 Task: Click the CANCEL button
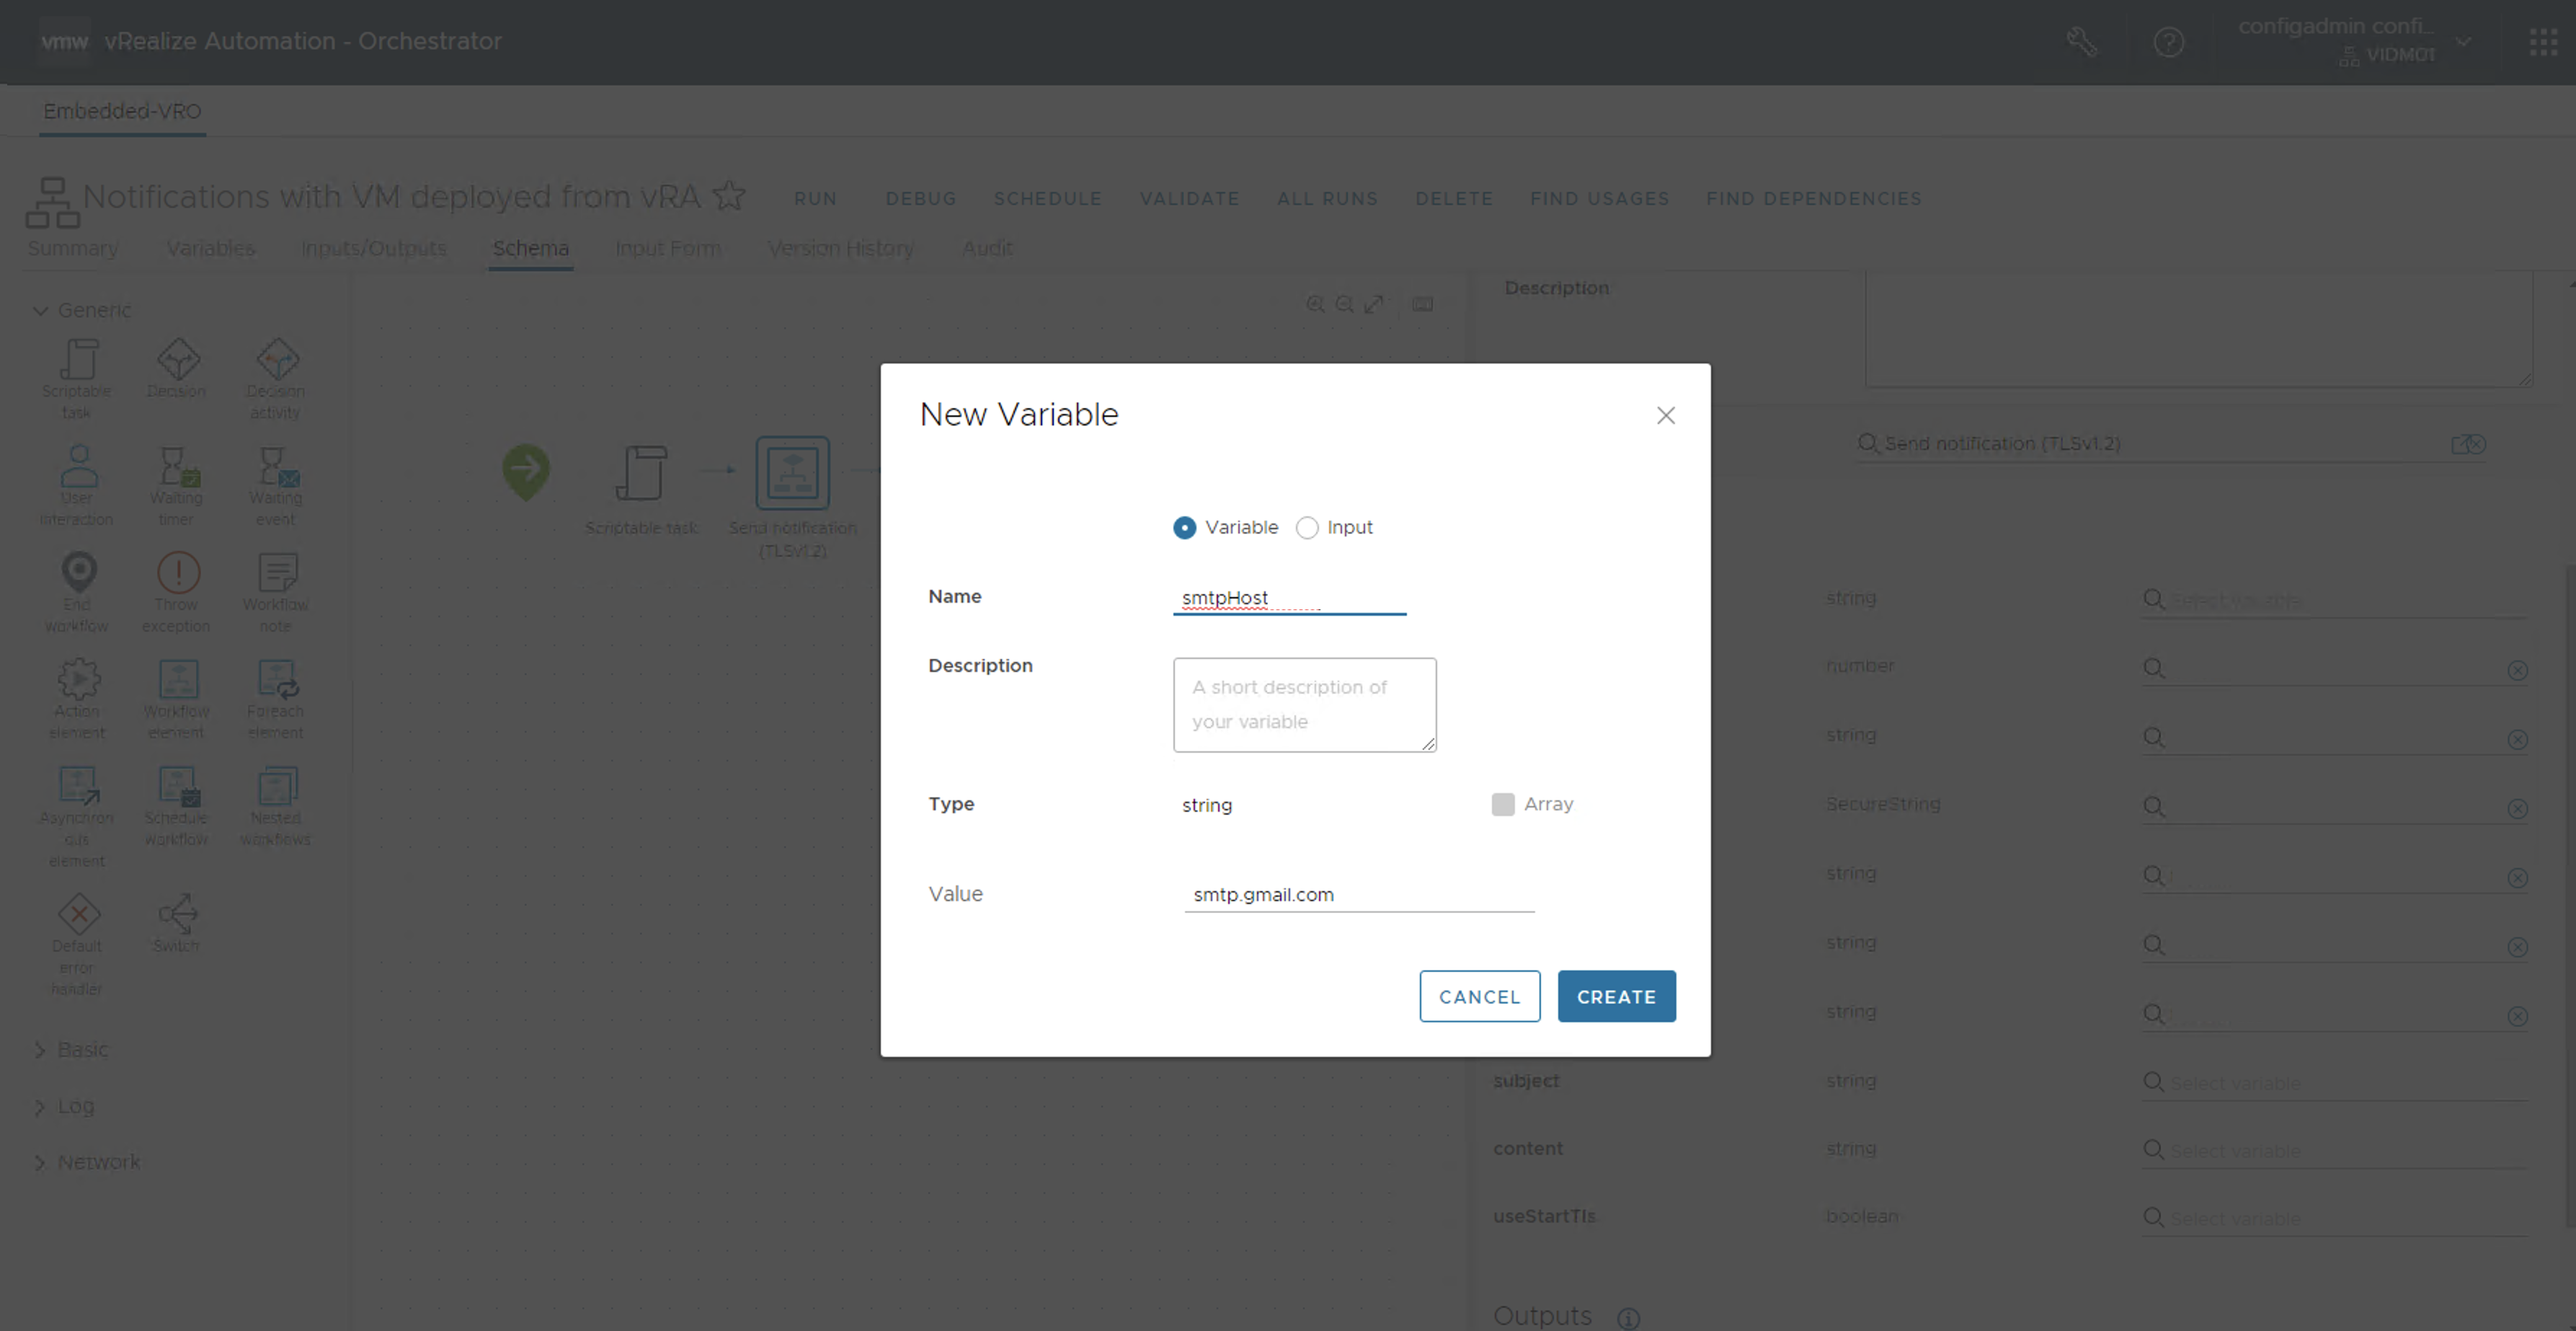tap(1479, 996)
